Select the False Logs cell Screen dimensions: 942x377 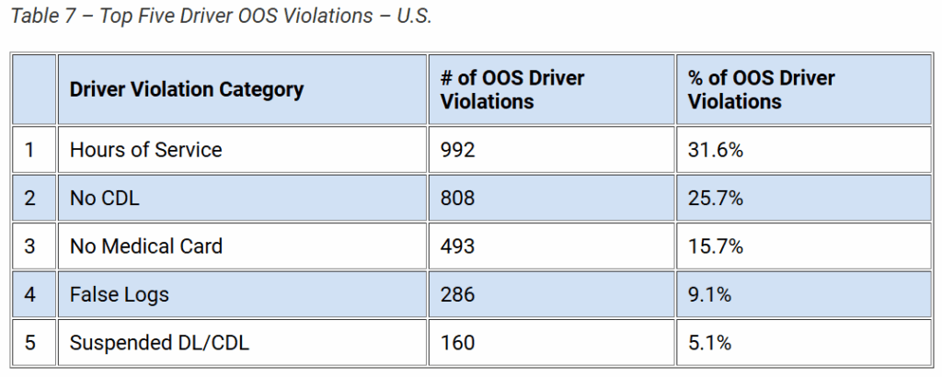120,295
